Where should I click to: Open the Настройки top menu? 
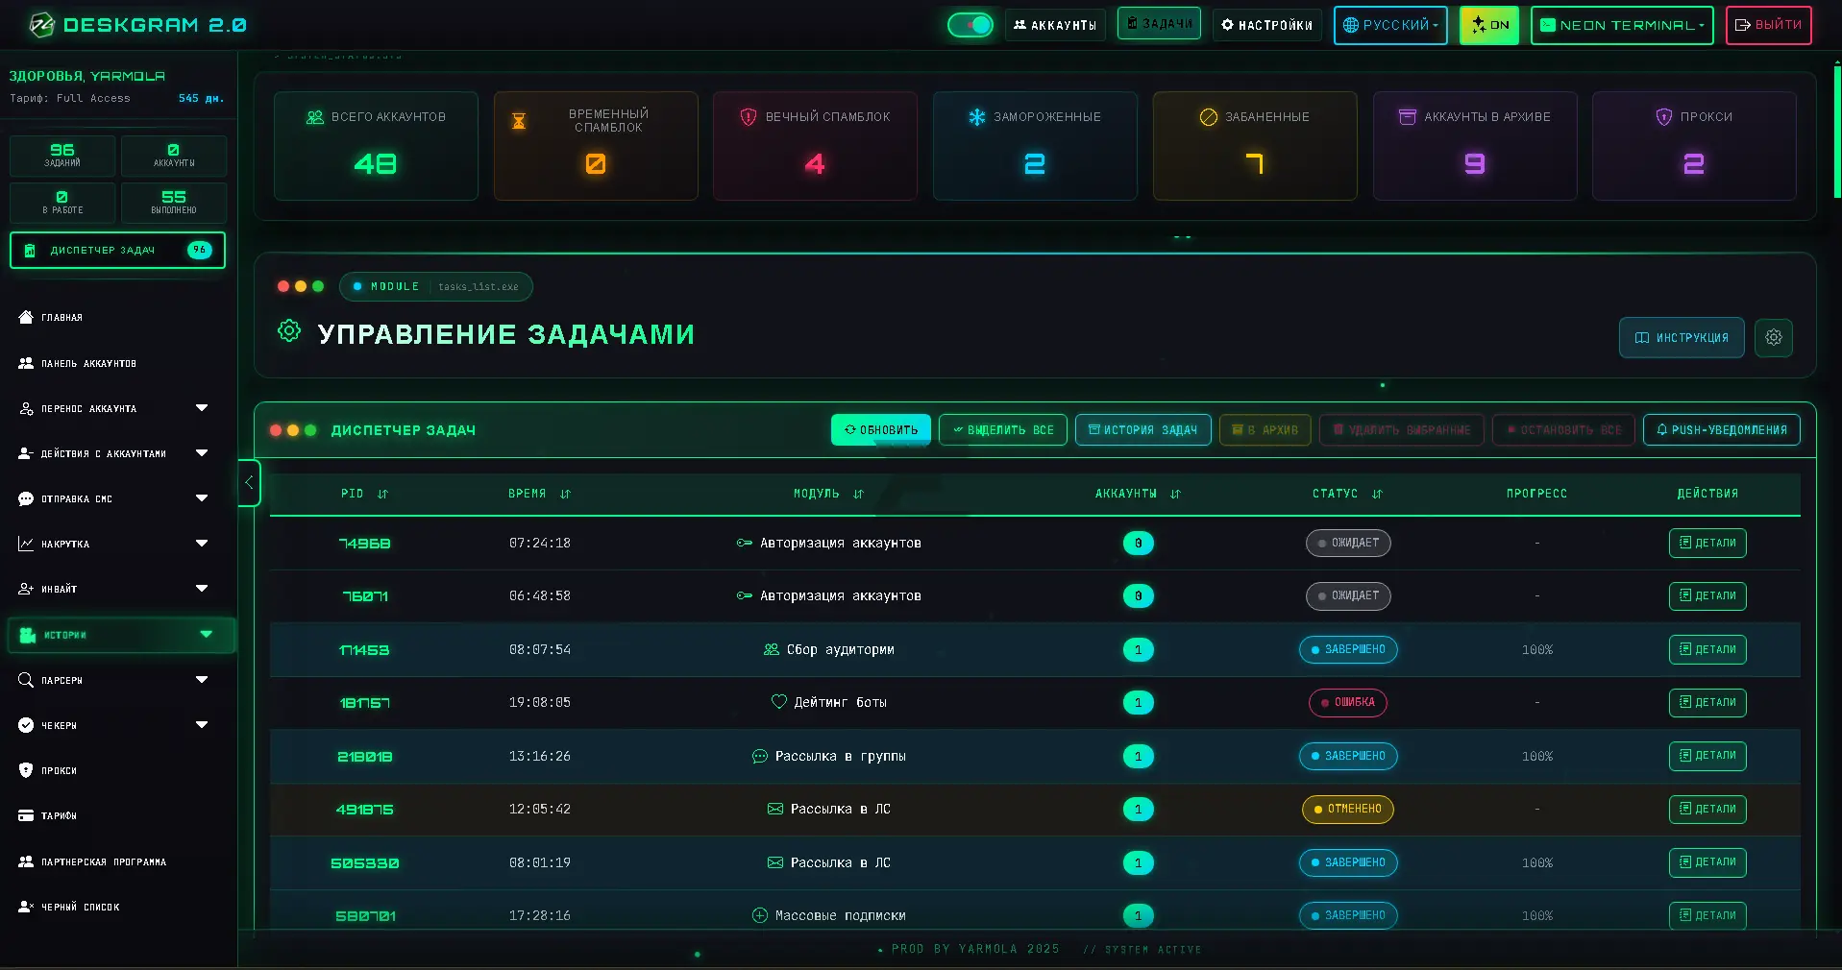1266,25
